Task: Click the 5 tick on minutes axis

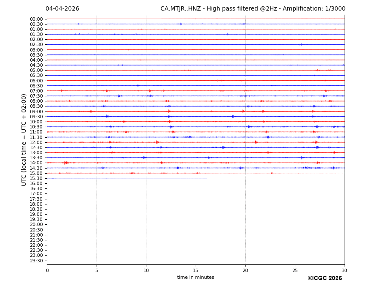Action: pos(97,270)
